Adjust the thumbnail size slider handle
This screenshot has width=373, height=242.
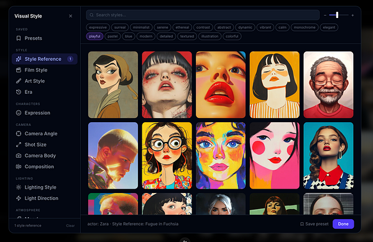tap(337, 15)
